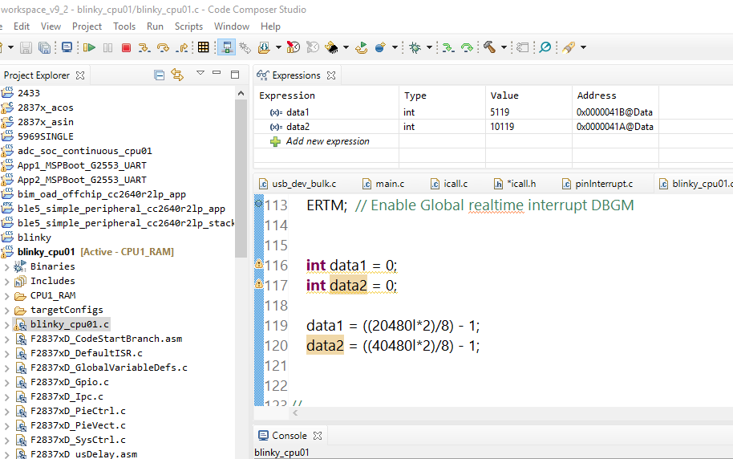Click the green Debug bug icon
The image size is (733, 459).
tap(415, 47)
